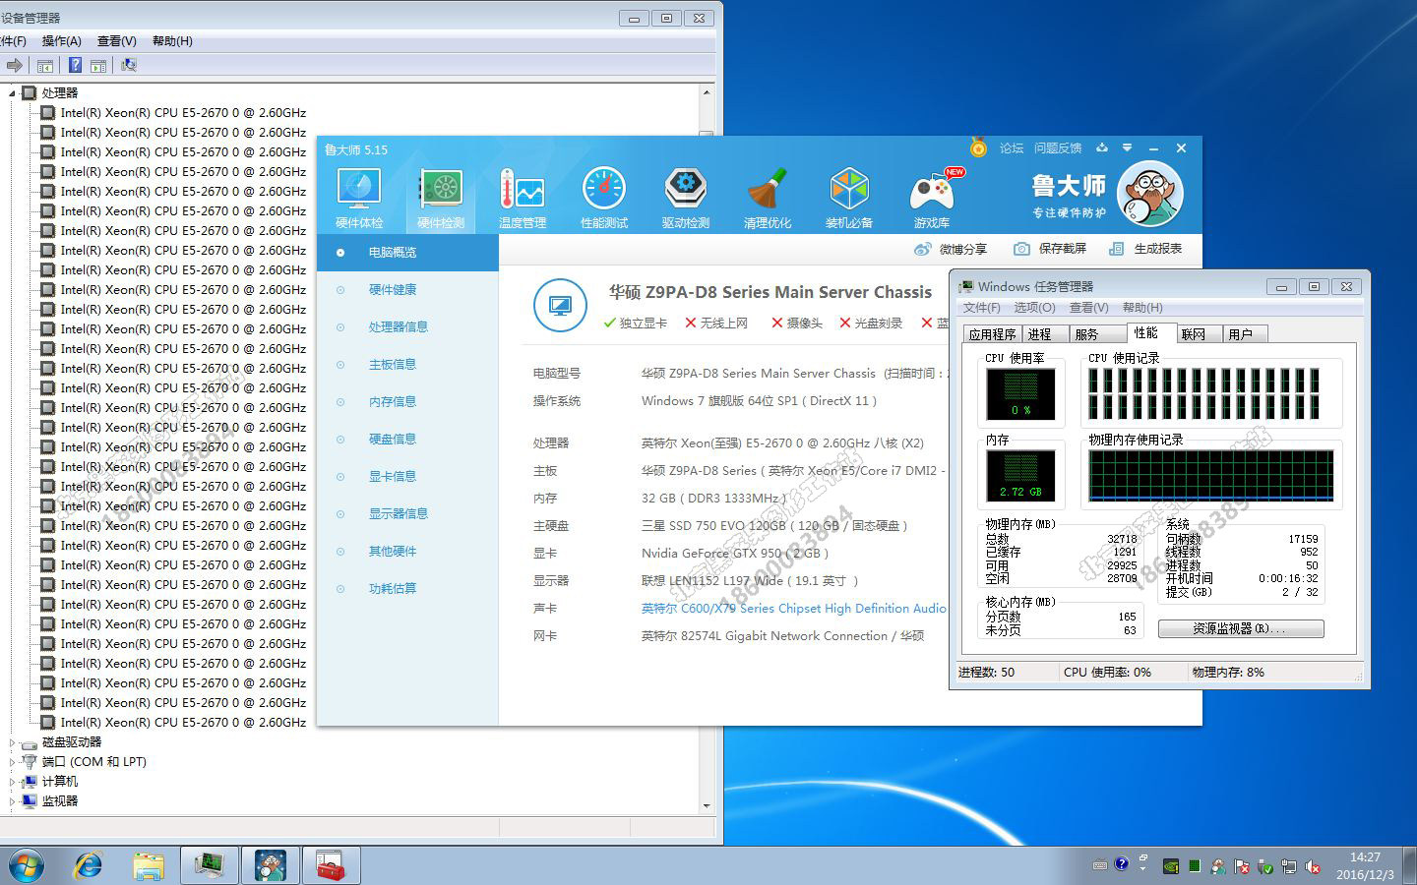Click red toolbox taskbar icon
The height and width of the screenshot is (885, 1417).
click(x=331, y=865)
